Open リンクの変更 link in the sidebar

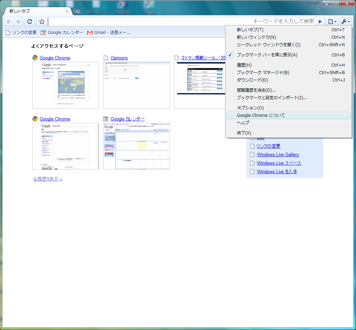(269, 146)
